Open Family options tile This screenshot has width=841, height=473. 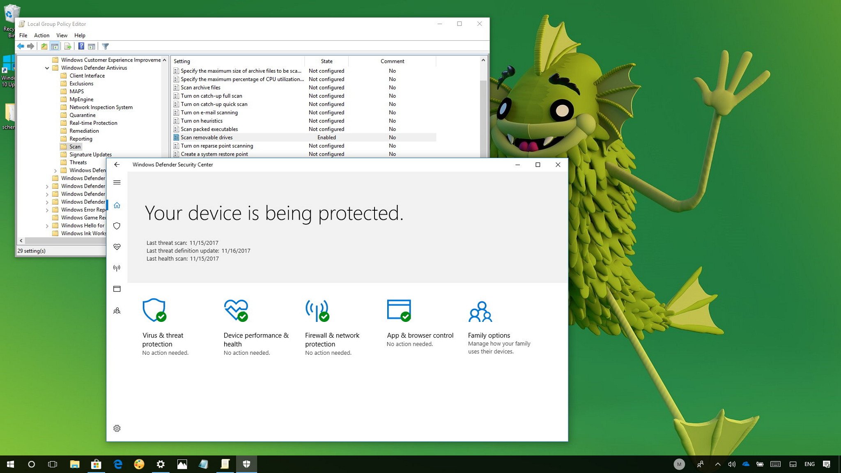tap(499, 327)
